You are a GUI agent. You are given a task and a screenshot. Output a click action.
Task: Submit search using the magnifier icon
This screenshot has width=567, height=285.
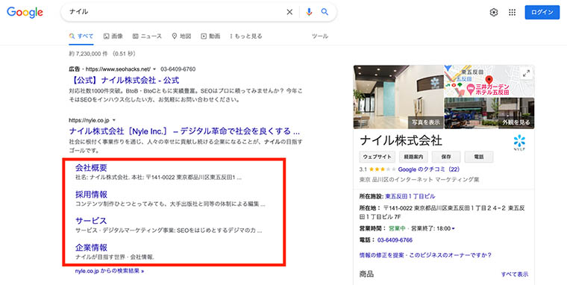click(x=325, y=12)
